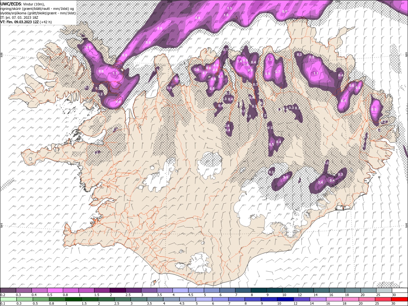This screenshot has width=408, height=306.
Task: Pick the upper-row swatch labeled 20
Action: tap(368, 290)
